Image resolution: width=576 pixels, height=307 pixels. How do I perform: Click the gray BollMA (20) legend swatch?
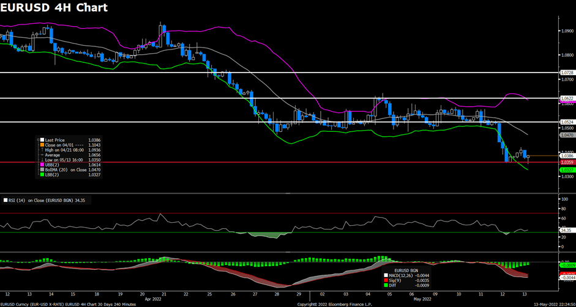click(42, 170)
